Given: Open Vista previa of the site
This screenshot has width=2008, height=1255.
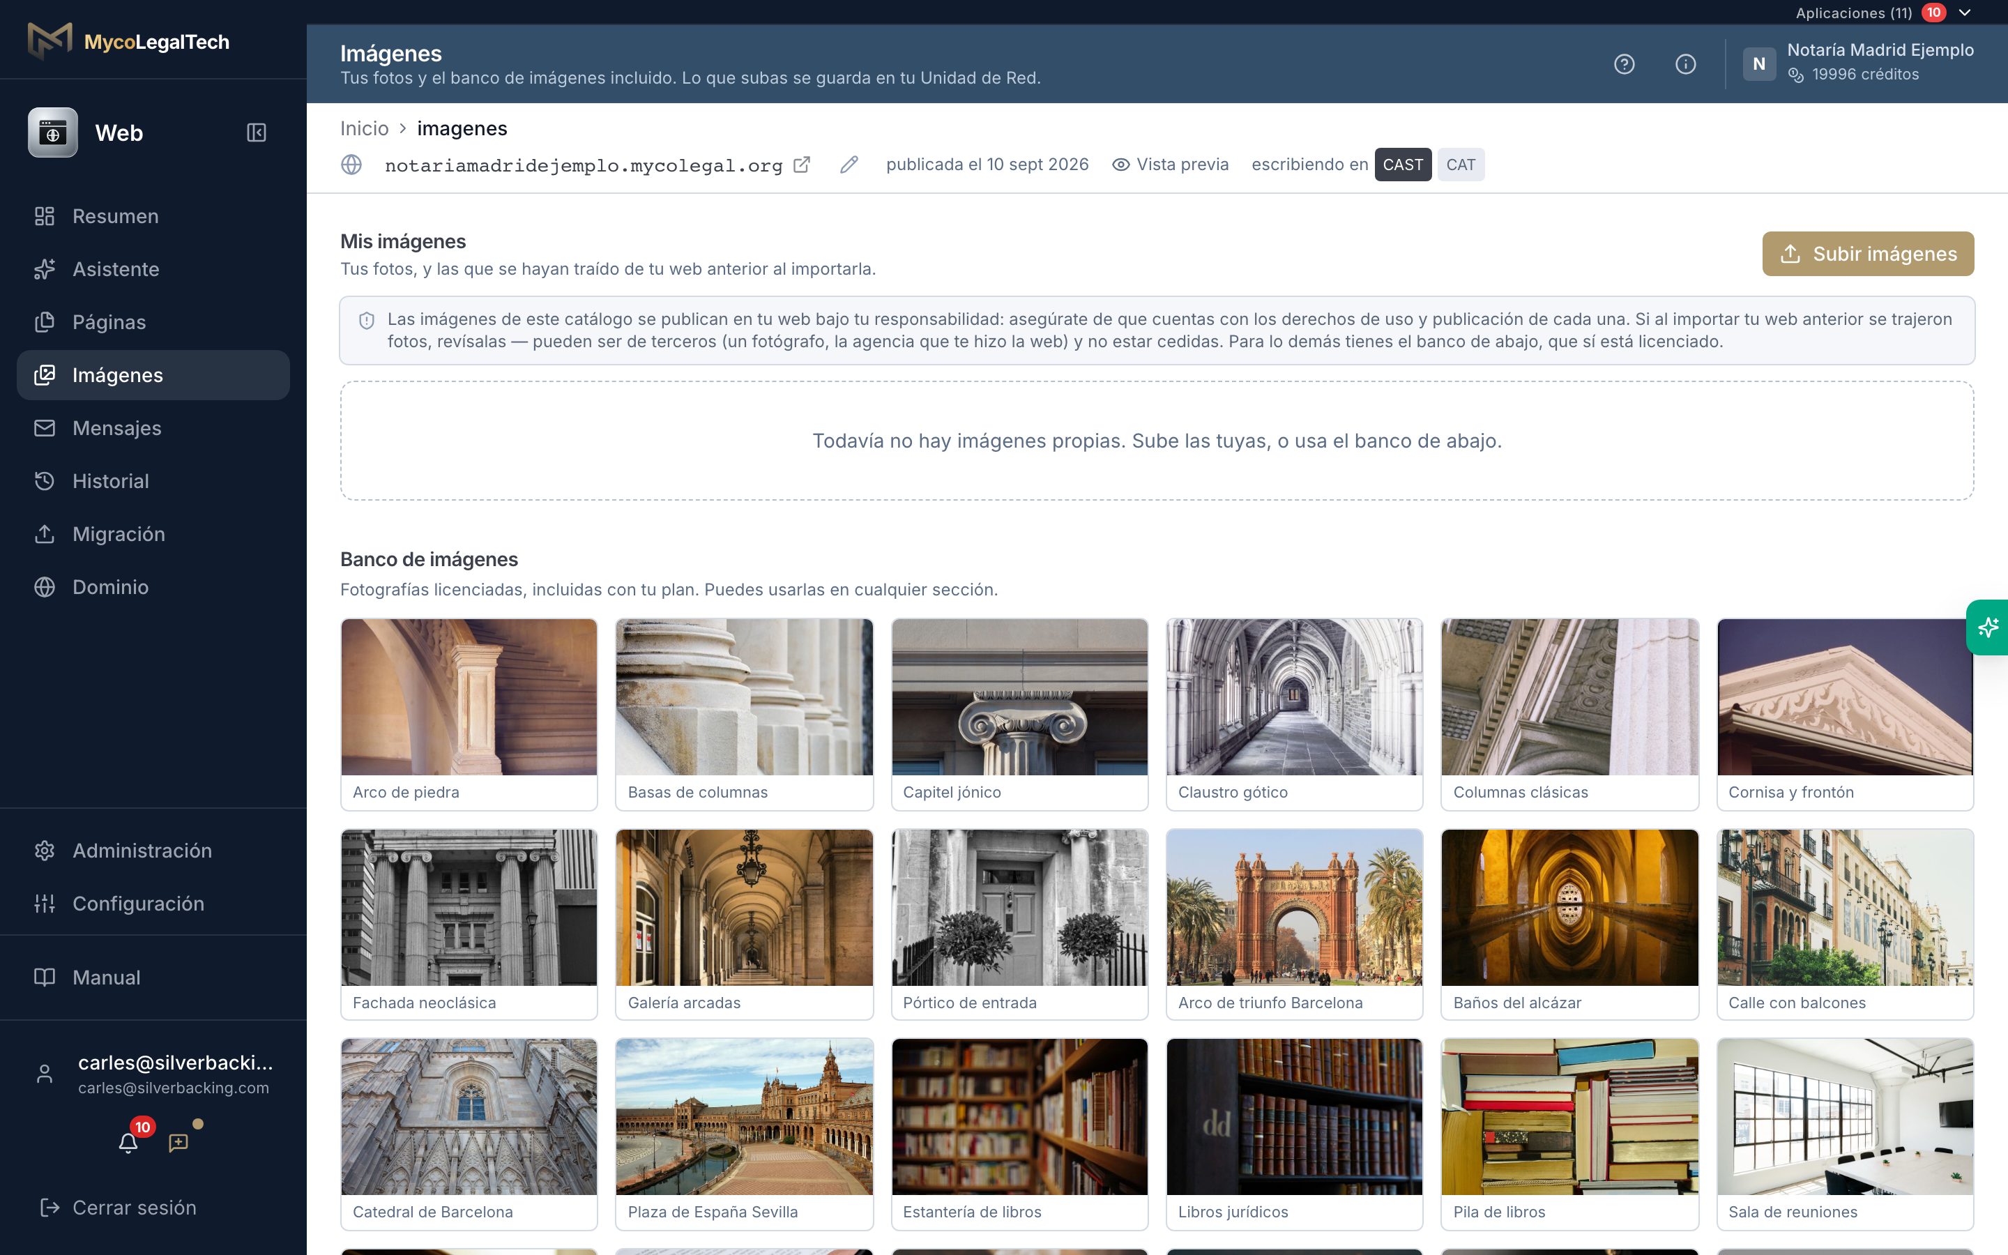Looking at the screenshot, I should pyautogui.click(x=1170, y=165).
